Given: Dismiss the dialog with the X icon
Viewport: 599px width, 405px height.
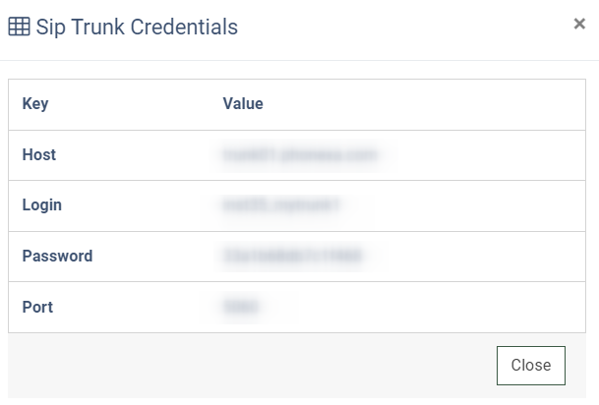Looking at the screenshot, I should pos(579,24).
